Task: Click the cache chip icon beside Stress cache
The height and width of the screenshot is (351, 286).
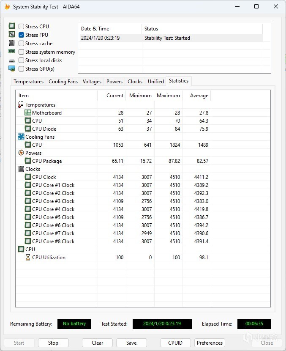Action: click(12, 43)
